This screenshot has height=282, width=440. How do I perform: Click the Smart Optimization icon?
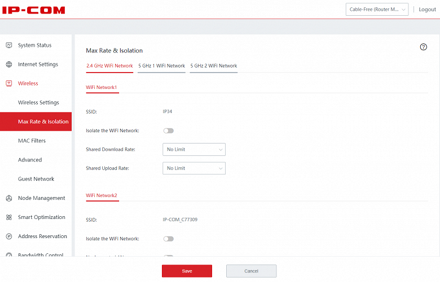(x=9, y=217)
